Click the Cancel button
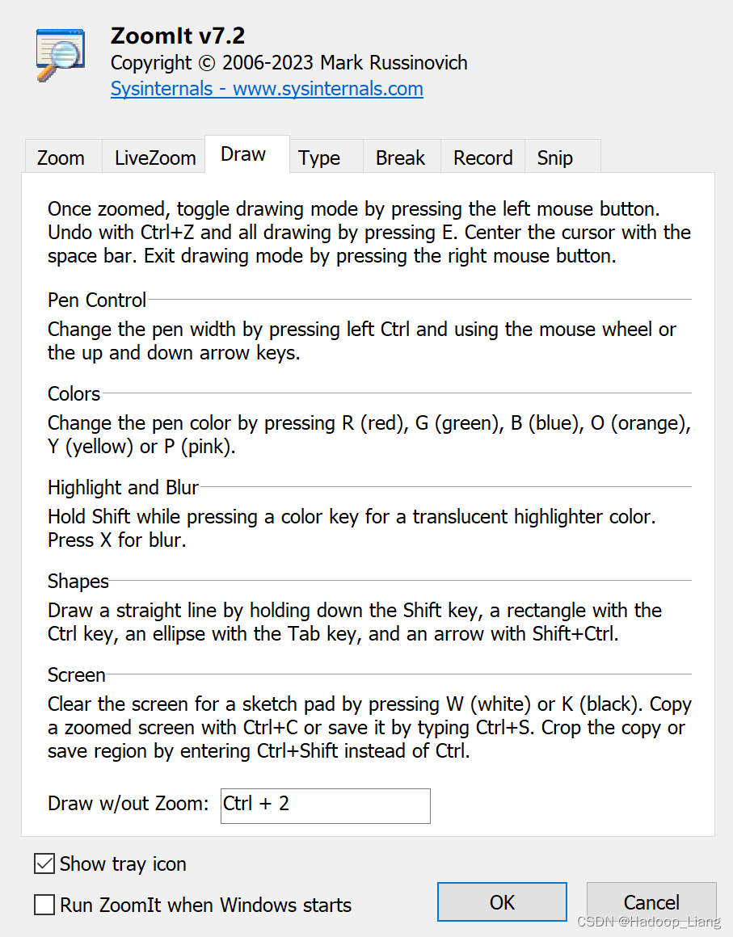The width and height of the screenshot is (733, 937). click(x=651, y=901)
